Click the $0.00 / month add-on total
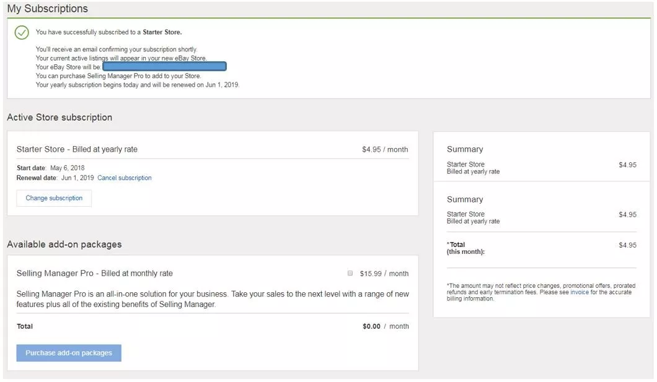 point(386,326)
